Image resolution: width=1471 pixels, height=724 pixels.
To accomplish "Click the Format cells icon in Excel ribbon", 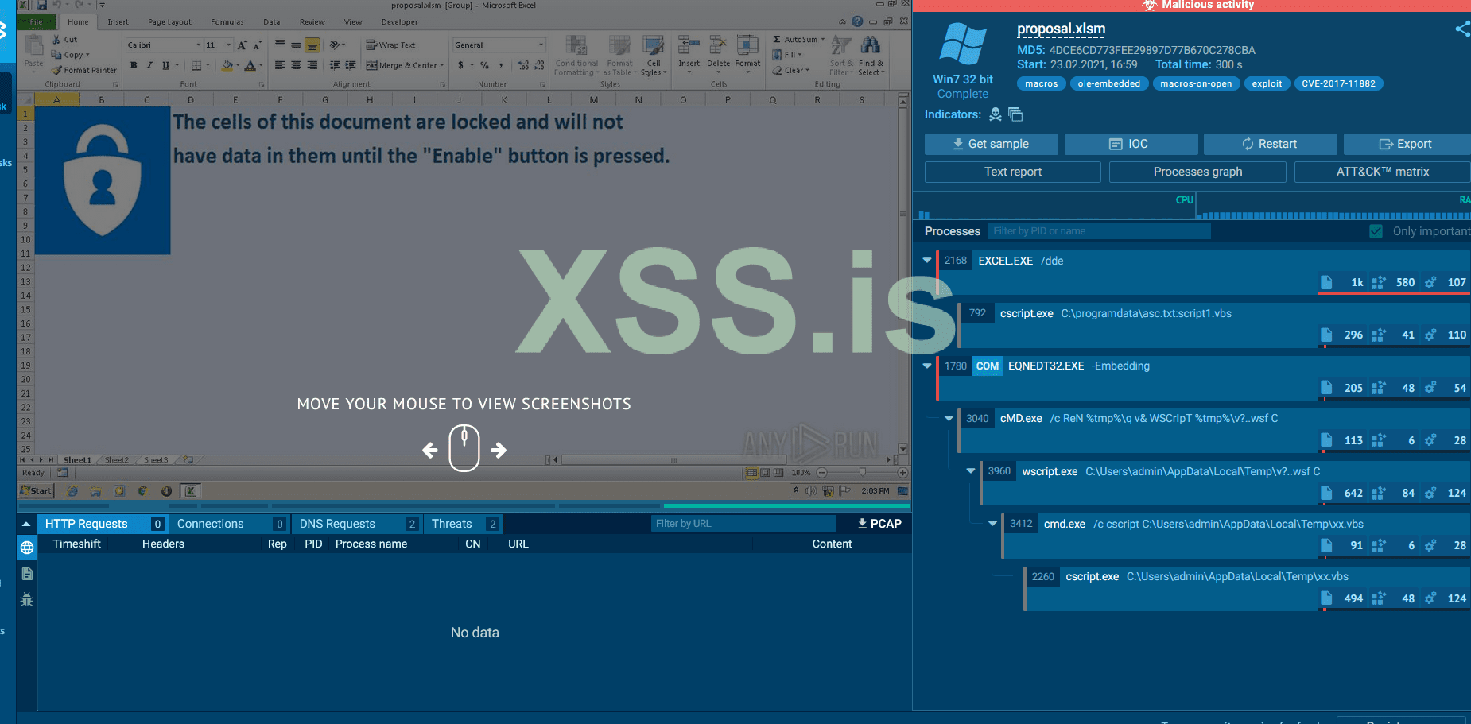I will (x=747, y=45).
